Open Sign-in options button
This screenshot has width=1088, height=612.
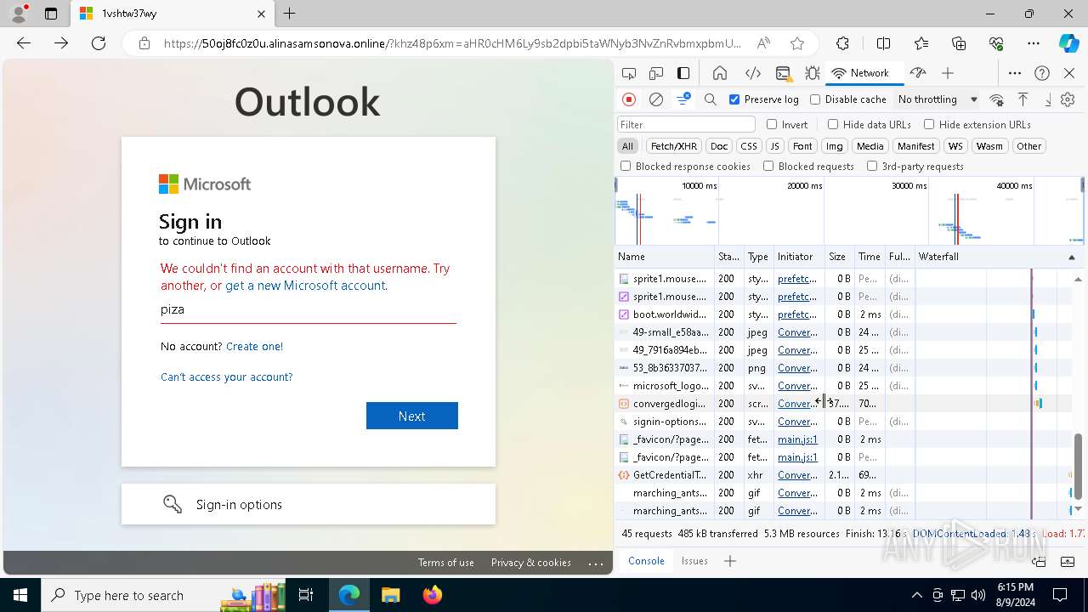[x=309, y=504]
